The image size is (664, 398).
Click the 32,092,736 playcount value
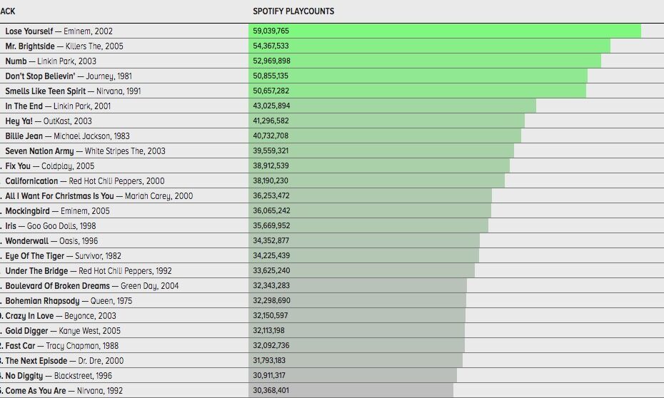point(271,345)
